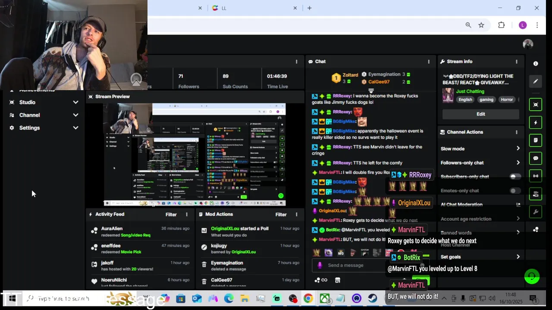
Task: Click eneffdee in the Activity Feed
Action: click(x=111, y=246)
